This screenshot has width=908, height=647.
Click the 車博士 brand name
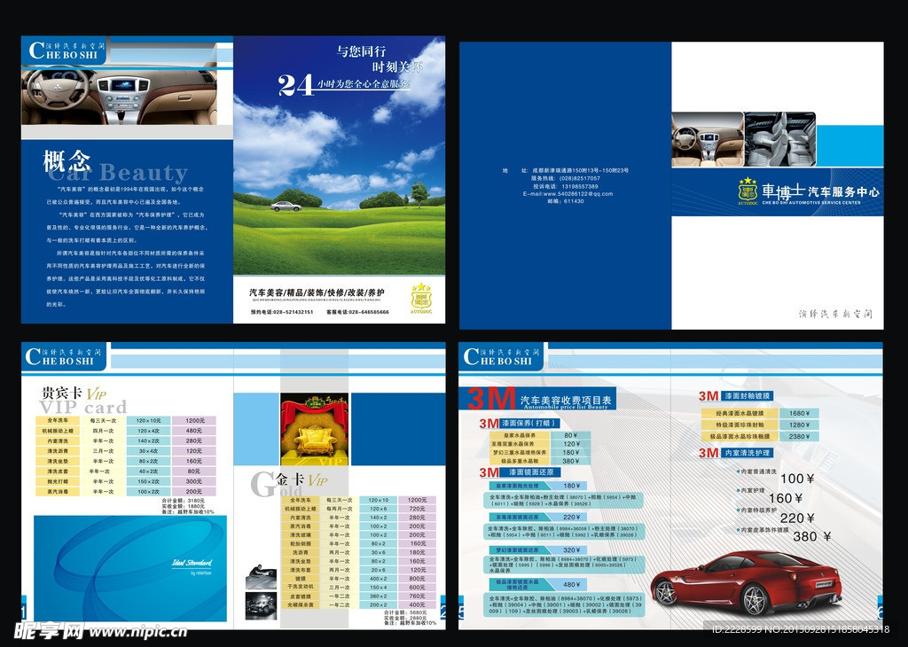tap(783, 191)
